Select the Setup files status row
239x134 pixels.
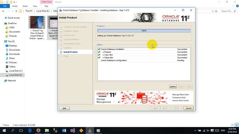click(144, 58)
